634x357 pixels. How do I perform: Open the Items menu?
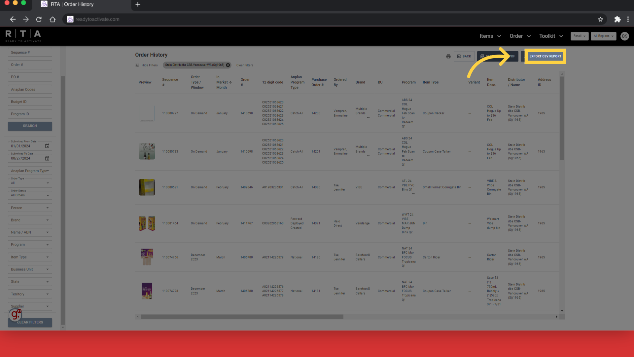tap(490, 36)
